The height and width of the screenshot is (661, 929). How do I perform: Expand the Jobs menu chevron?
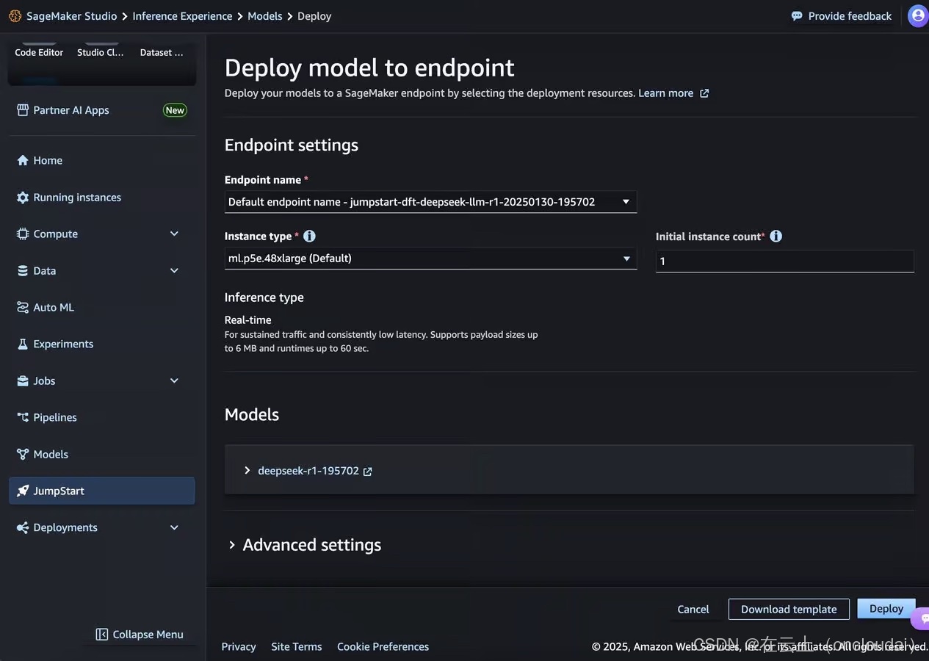click(x=174, y=380)
